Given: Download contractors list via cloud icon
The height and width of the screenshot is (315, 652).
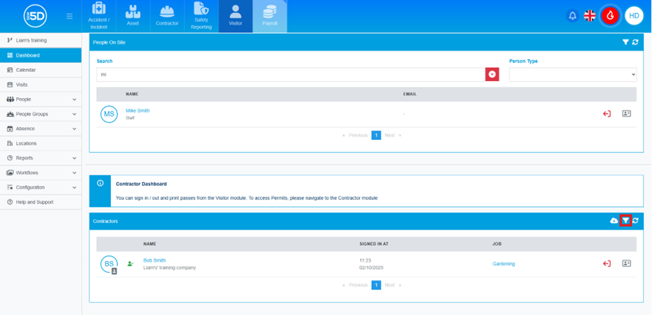Looking at the screenshot, I should tap(614, 221).
